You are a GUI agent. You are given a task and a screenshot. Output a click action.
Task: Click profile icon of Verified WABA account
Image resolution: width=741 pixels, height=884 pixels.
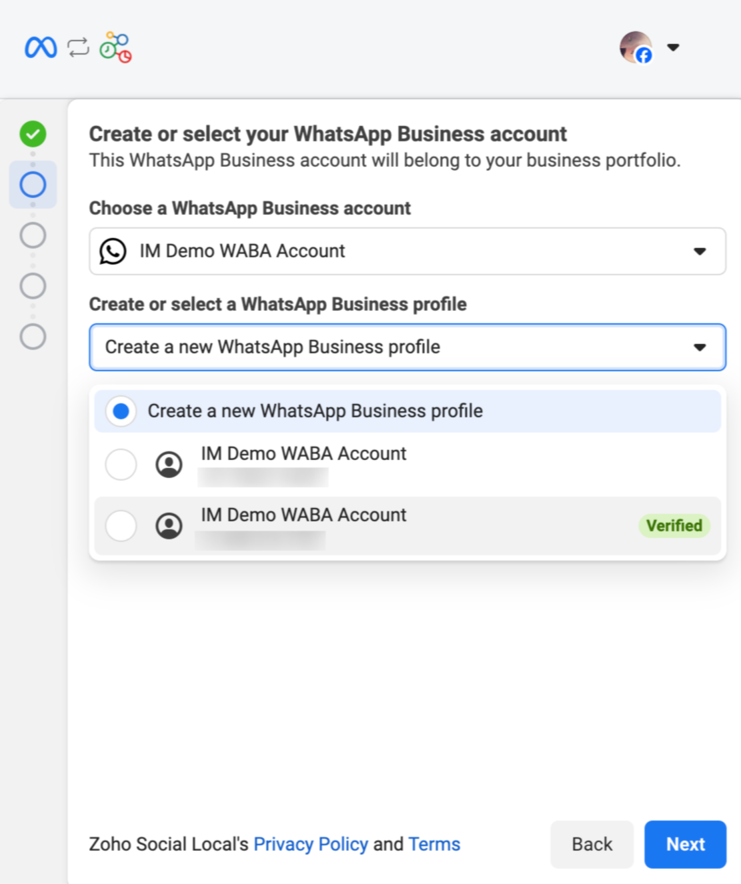(x=169, y=526)
